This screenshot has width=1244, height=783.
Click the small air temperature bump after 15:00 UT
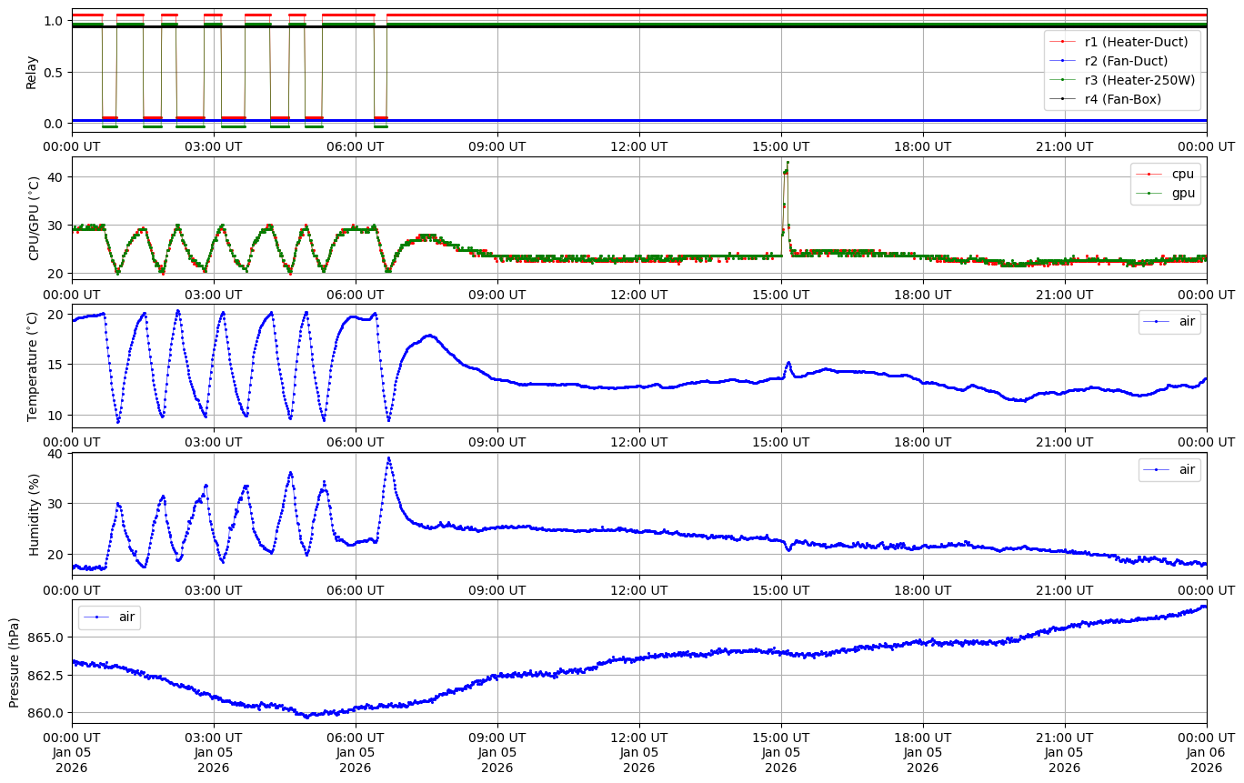pos(788,363)
